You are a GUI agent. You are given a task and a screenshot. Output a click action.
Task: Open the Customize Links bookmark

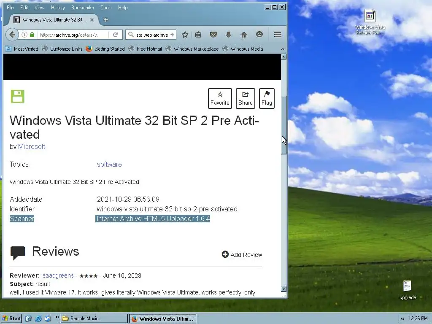click(62, 49)
